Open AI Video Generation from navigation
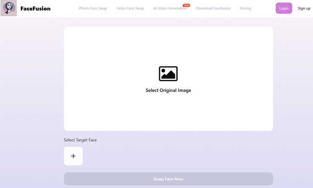This screenshot has height=188, width=313. pos(170,8)
